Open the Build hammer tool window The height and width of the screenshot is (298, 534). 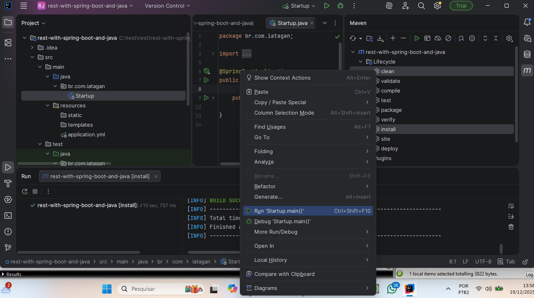click(x=8, y=183)
